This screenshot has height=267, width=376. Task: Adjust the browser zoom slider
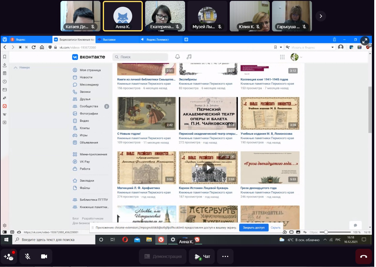click(326, 232)
